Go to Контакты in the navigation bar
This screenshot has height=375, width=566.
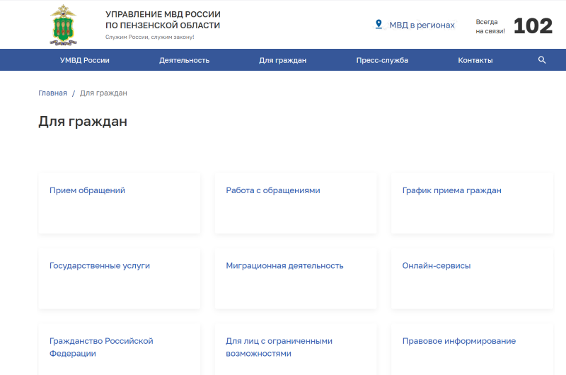click(x=475, y=60)
